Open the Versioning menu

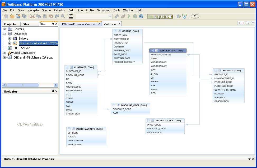point(104,10)
